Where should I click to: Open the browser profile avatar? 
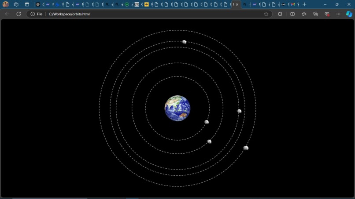[5, 4]
